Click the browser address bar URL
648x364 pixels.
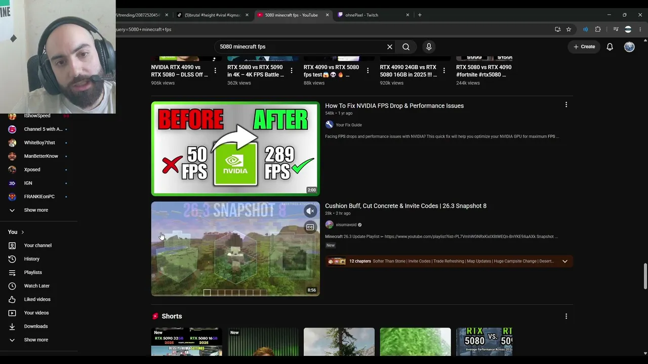[x=143, y=29]
